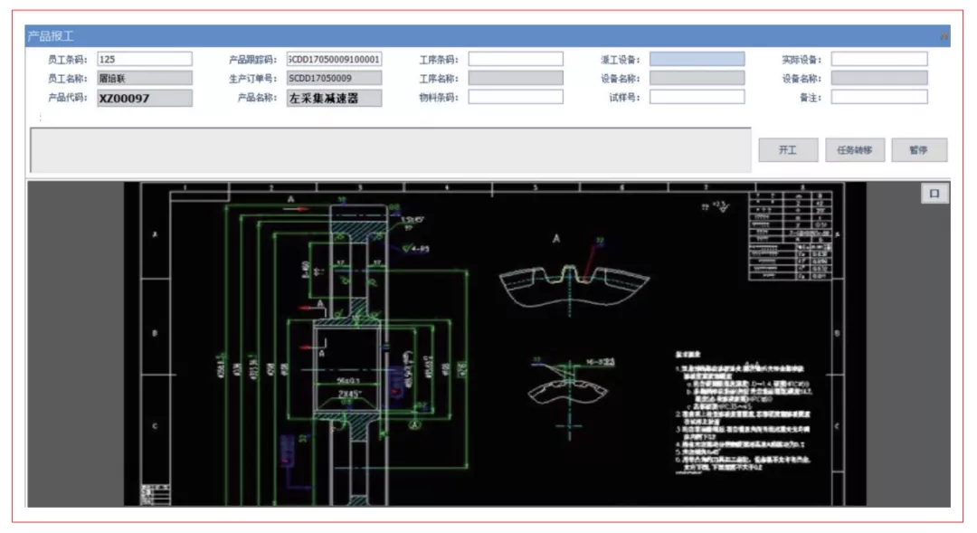Viewport: 977px width, 533px height.
Task: Click the 生产订单号 label
Action: [x=252, y=79]
